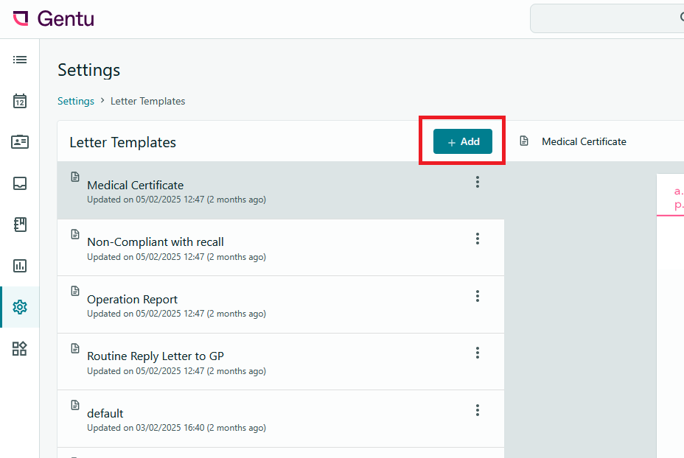Open the list menu icon in sidebar

(20, 60)
